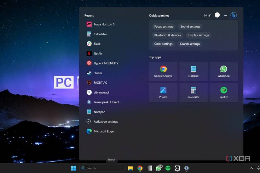Open Bing chat icon in the search panel
The width and height of the screenshot is (260, 173).
(234, 15)
